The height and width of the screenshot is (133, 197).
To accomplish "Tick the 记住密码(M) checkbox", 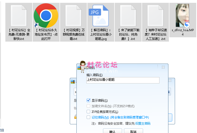I will tap(88, 117).
